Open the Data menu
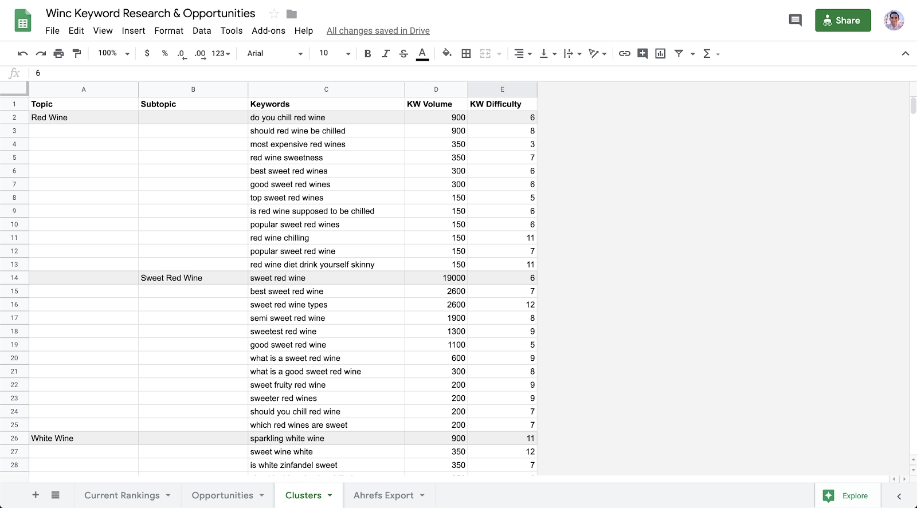Image resolution: width=917 pixels, height=508 pixels. tap(202, 31)
